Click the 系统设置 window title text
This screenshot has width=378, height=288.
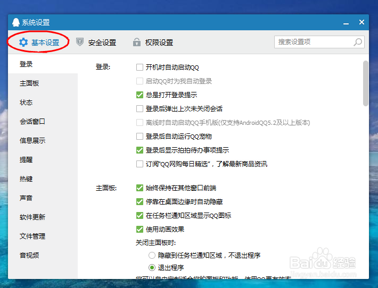tap(36, 22)
